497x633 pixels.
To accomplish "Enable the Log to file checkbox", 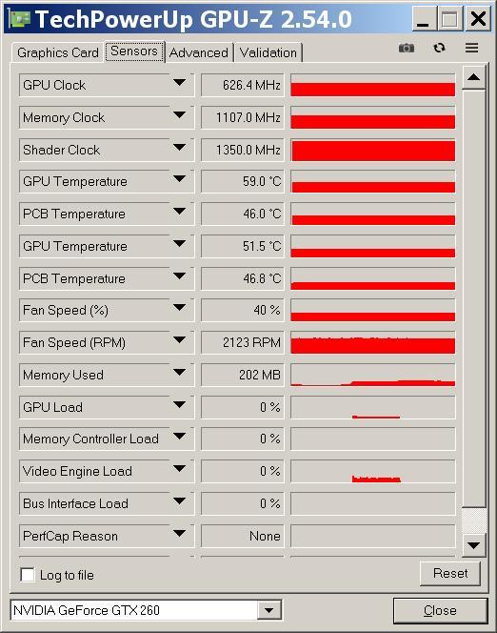I will (28, 575).
